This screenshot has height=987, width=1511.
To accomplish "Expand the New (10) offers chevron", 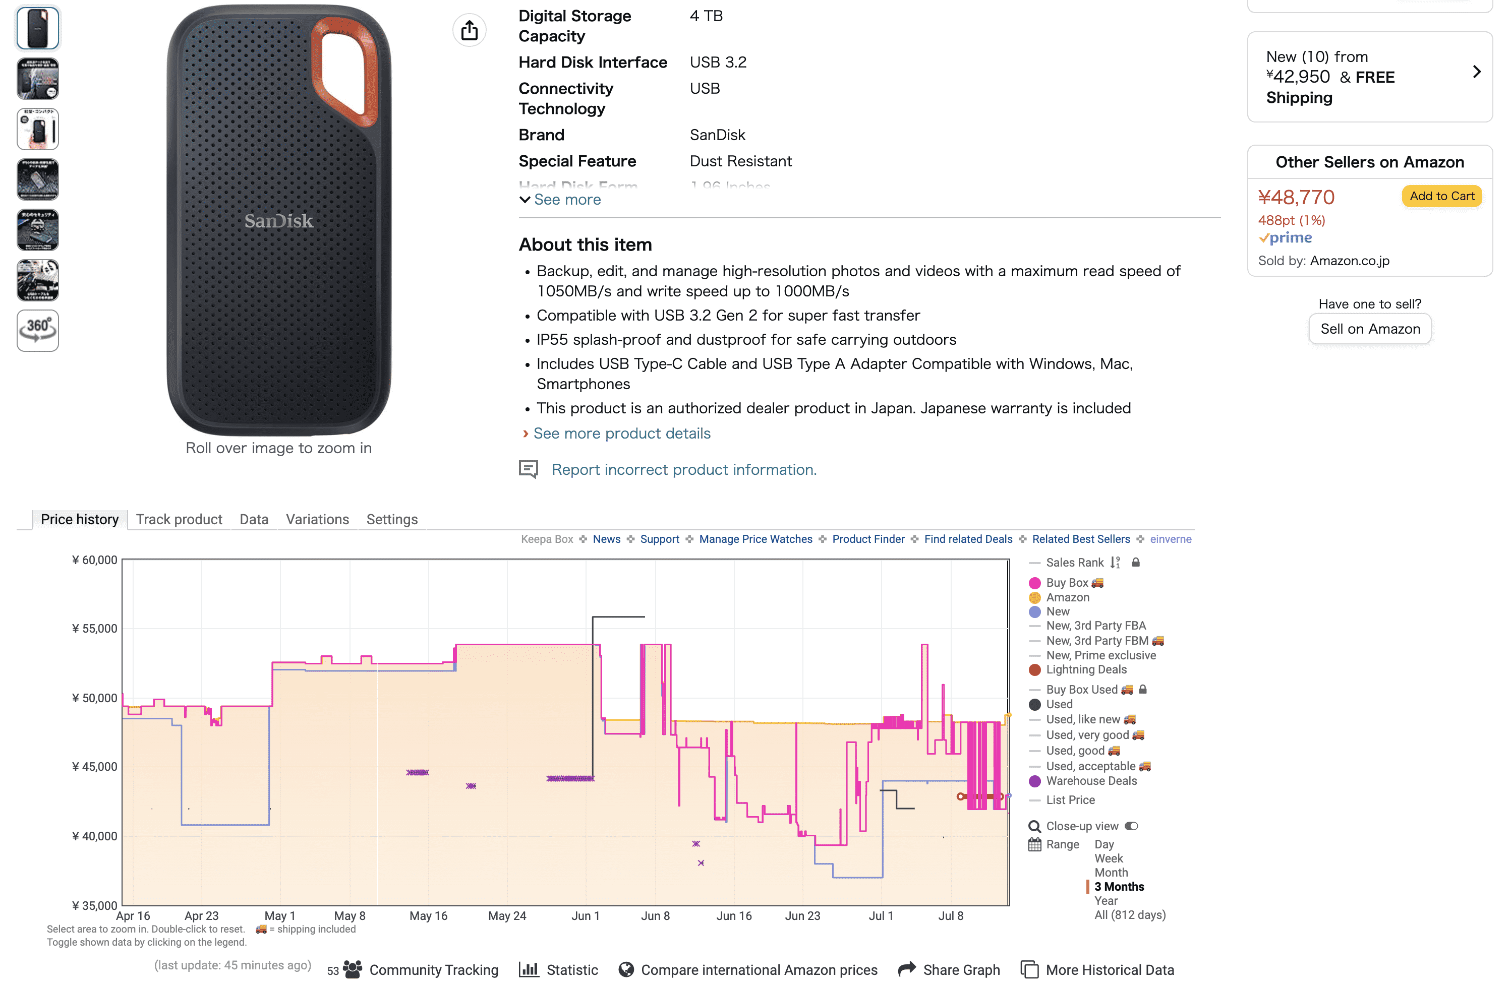I will pos(1477,72).
